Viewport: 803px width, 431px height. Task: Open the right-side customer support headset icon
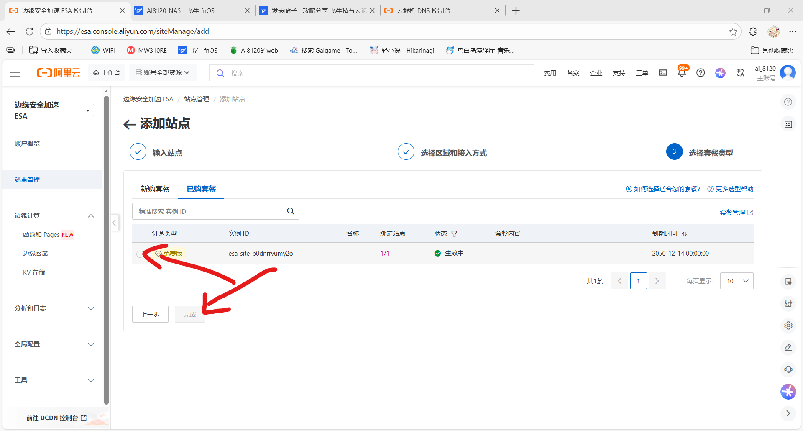pos(788,369)
